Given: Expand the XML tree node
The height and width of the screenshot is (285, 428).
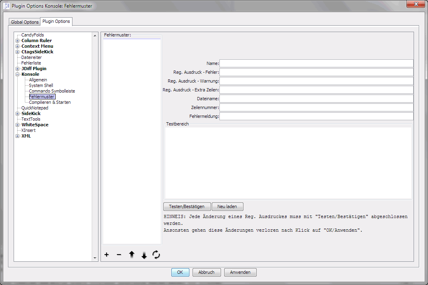Looking at the screenshot, I should (x=17, y=136).
